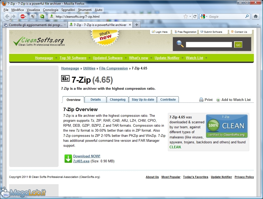The image size is (263, 199).
Task: Click Add to Watch List link
Action: tap(236, 100)
